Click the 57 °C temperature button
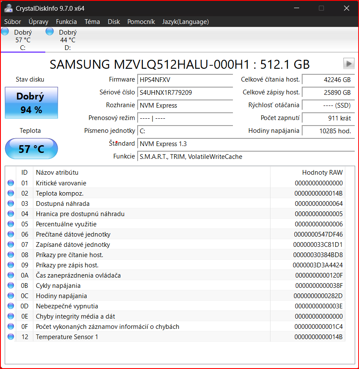Viewport: 359px width, 369px height. [x=31, y=149]
